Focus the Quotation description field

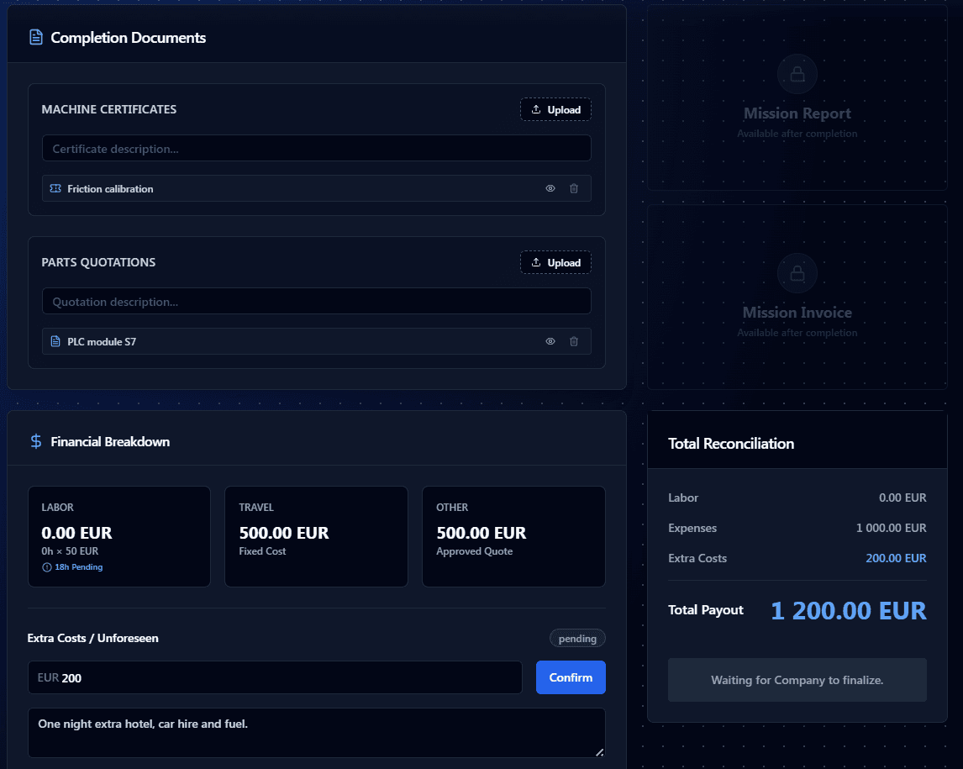[316, 302]
